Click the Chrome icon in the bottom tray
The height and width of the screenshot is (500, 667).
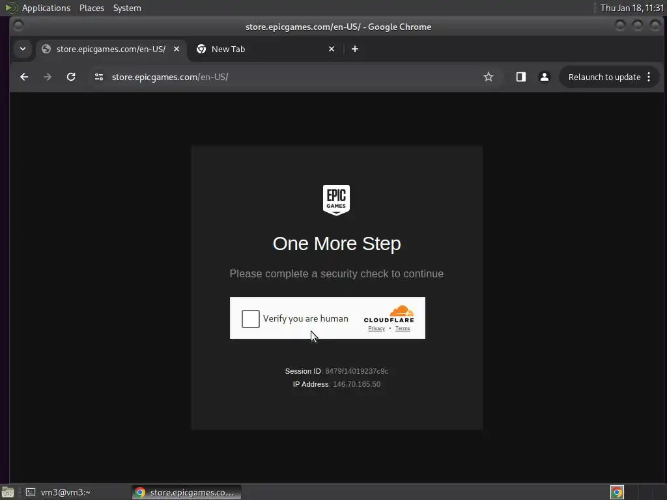coord(617,492)
